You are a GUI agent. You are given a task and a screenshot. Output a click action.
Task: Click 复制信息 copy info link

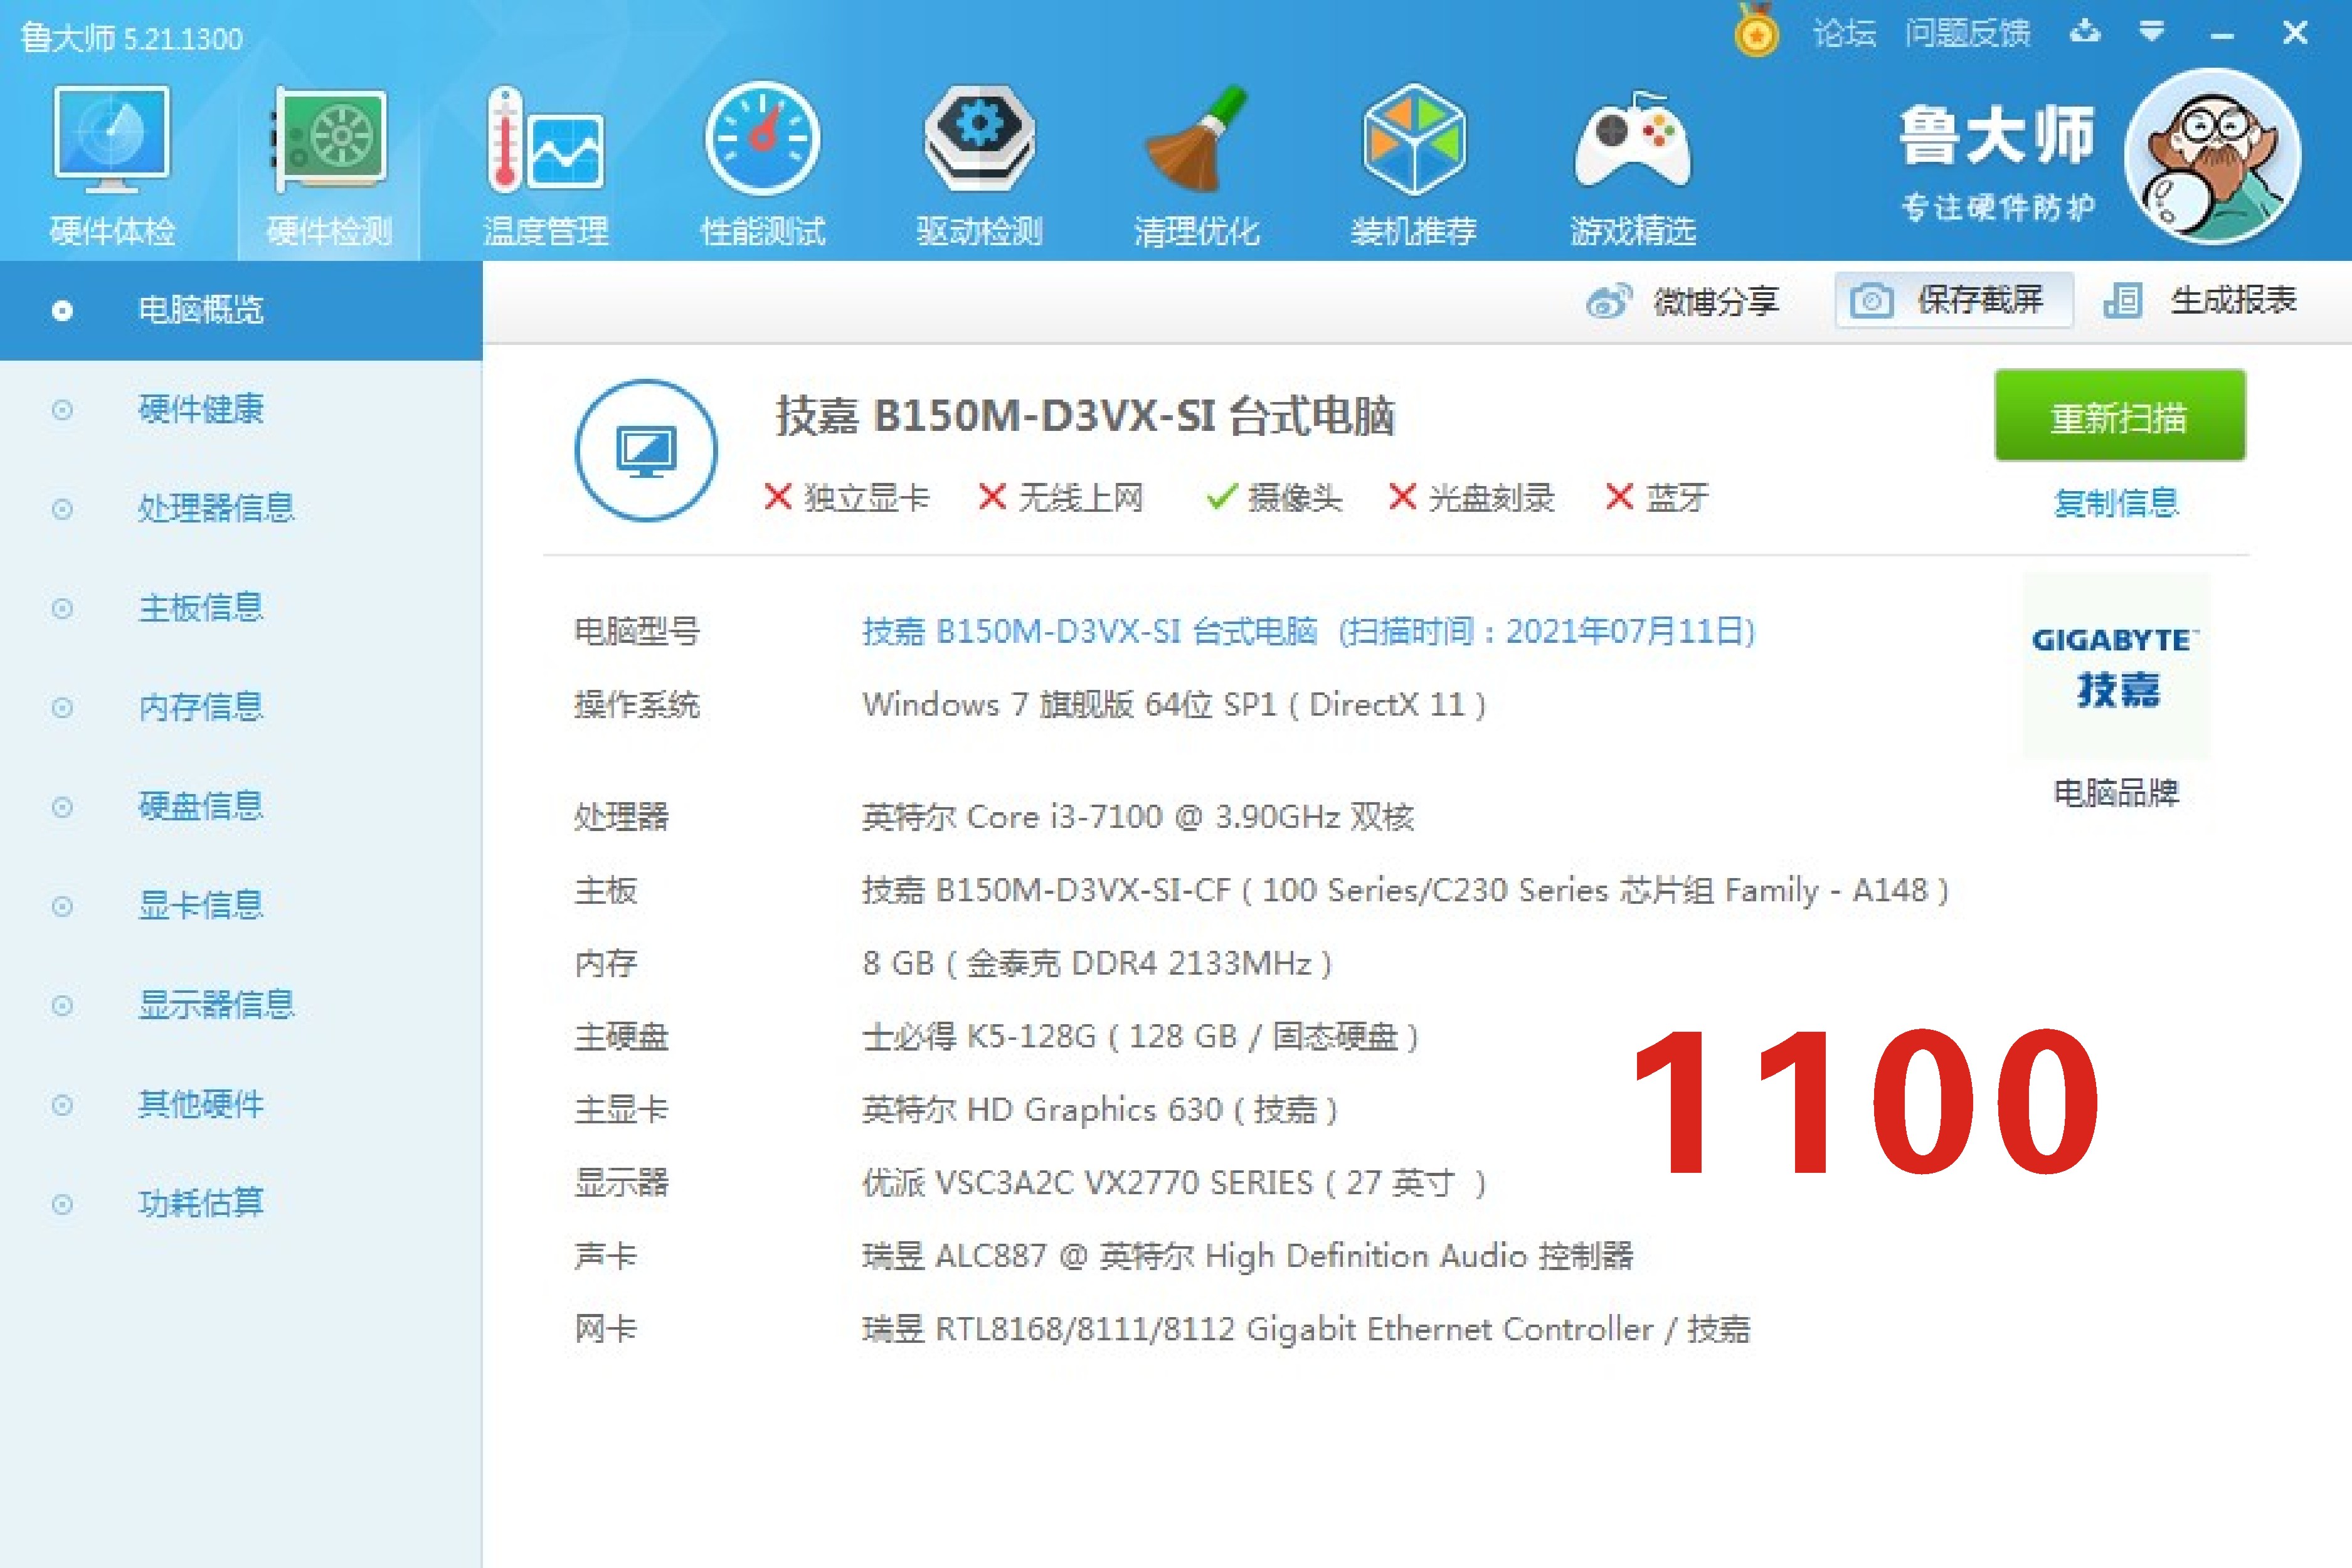[x=2116, y=503]
